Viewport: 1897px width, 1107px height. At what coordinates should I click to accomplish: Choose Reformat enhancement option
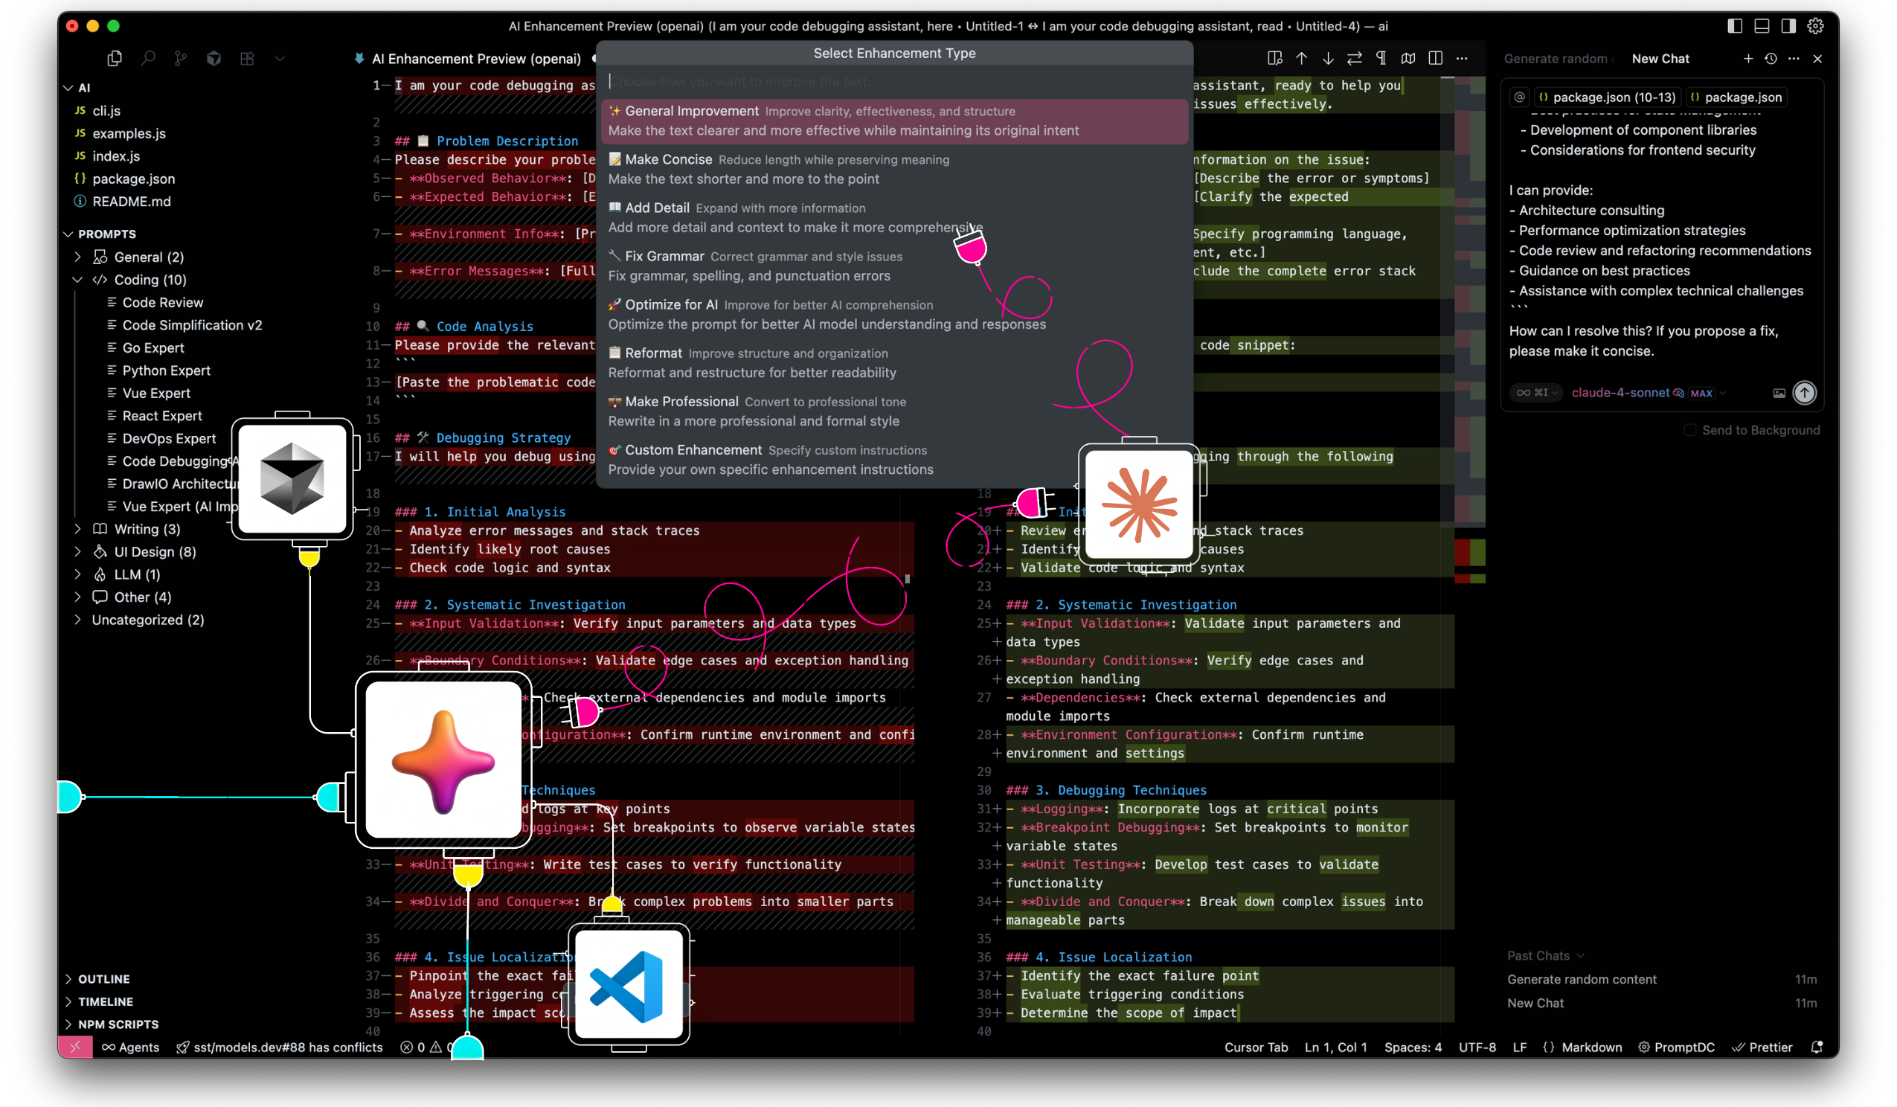[894, 362]
